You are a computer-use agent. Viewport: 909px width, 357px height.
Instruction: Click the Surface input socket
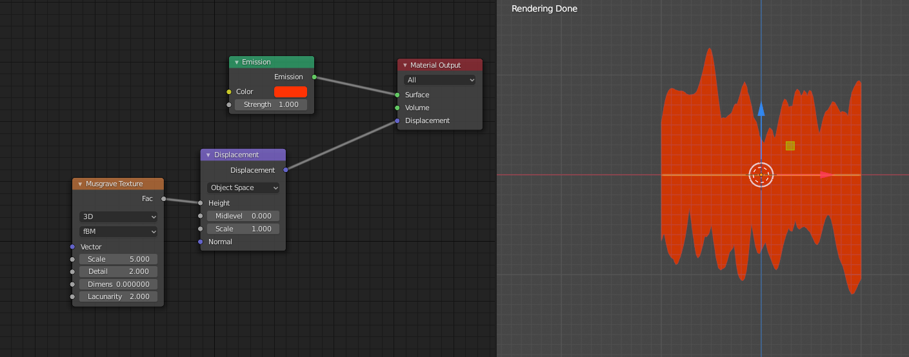coord(397,95)
